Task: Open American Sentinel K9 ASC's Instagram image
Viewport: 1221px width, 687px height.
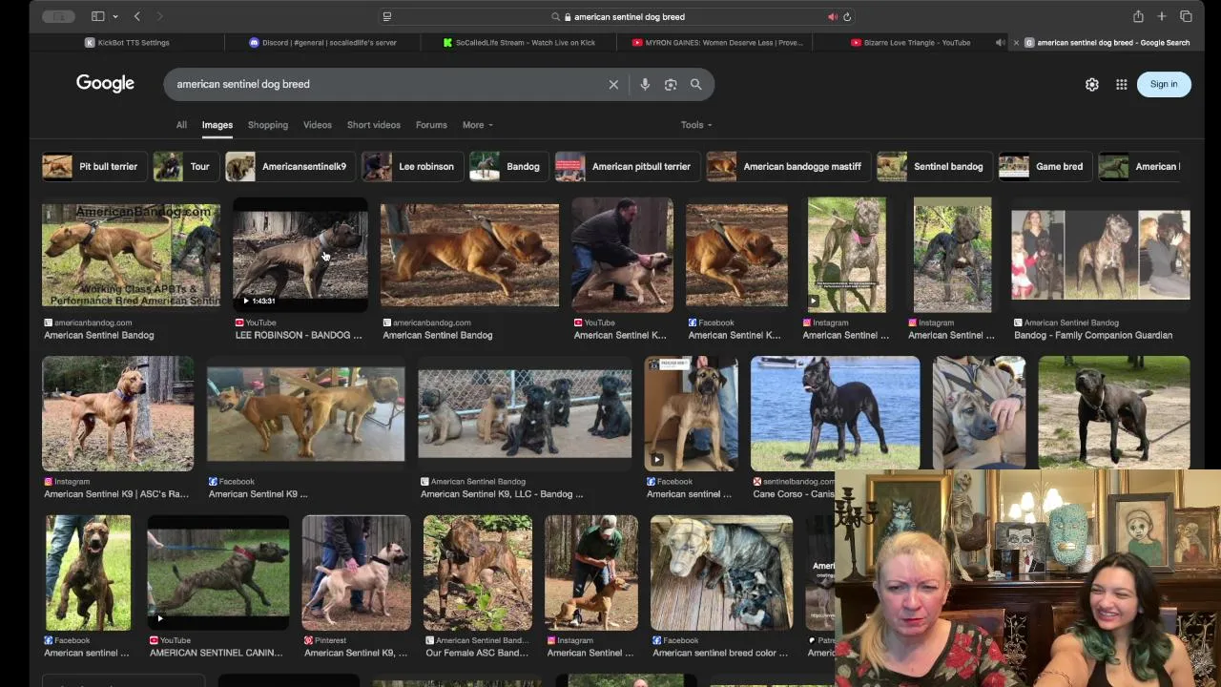Action: 117,413
